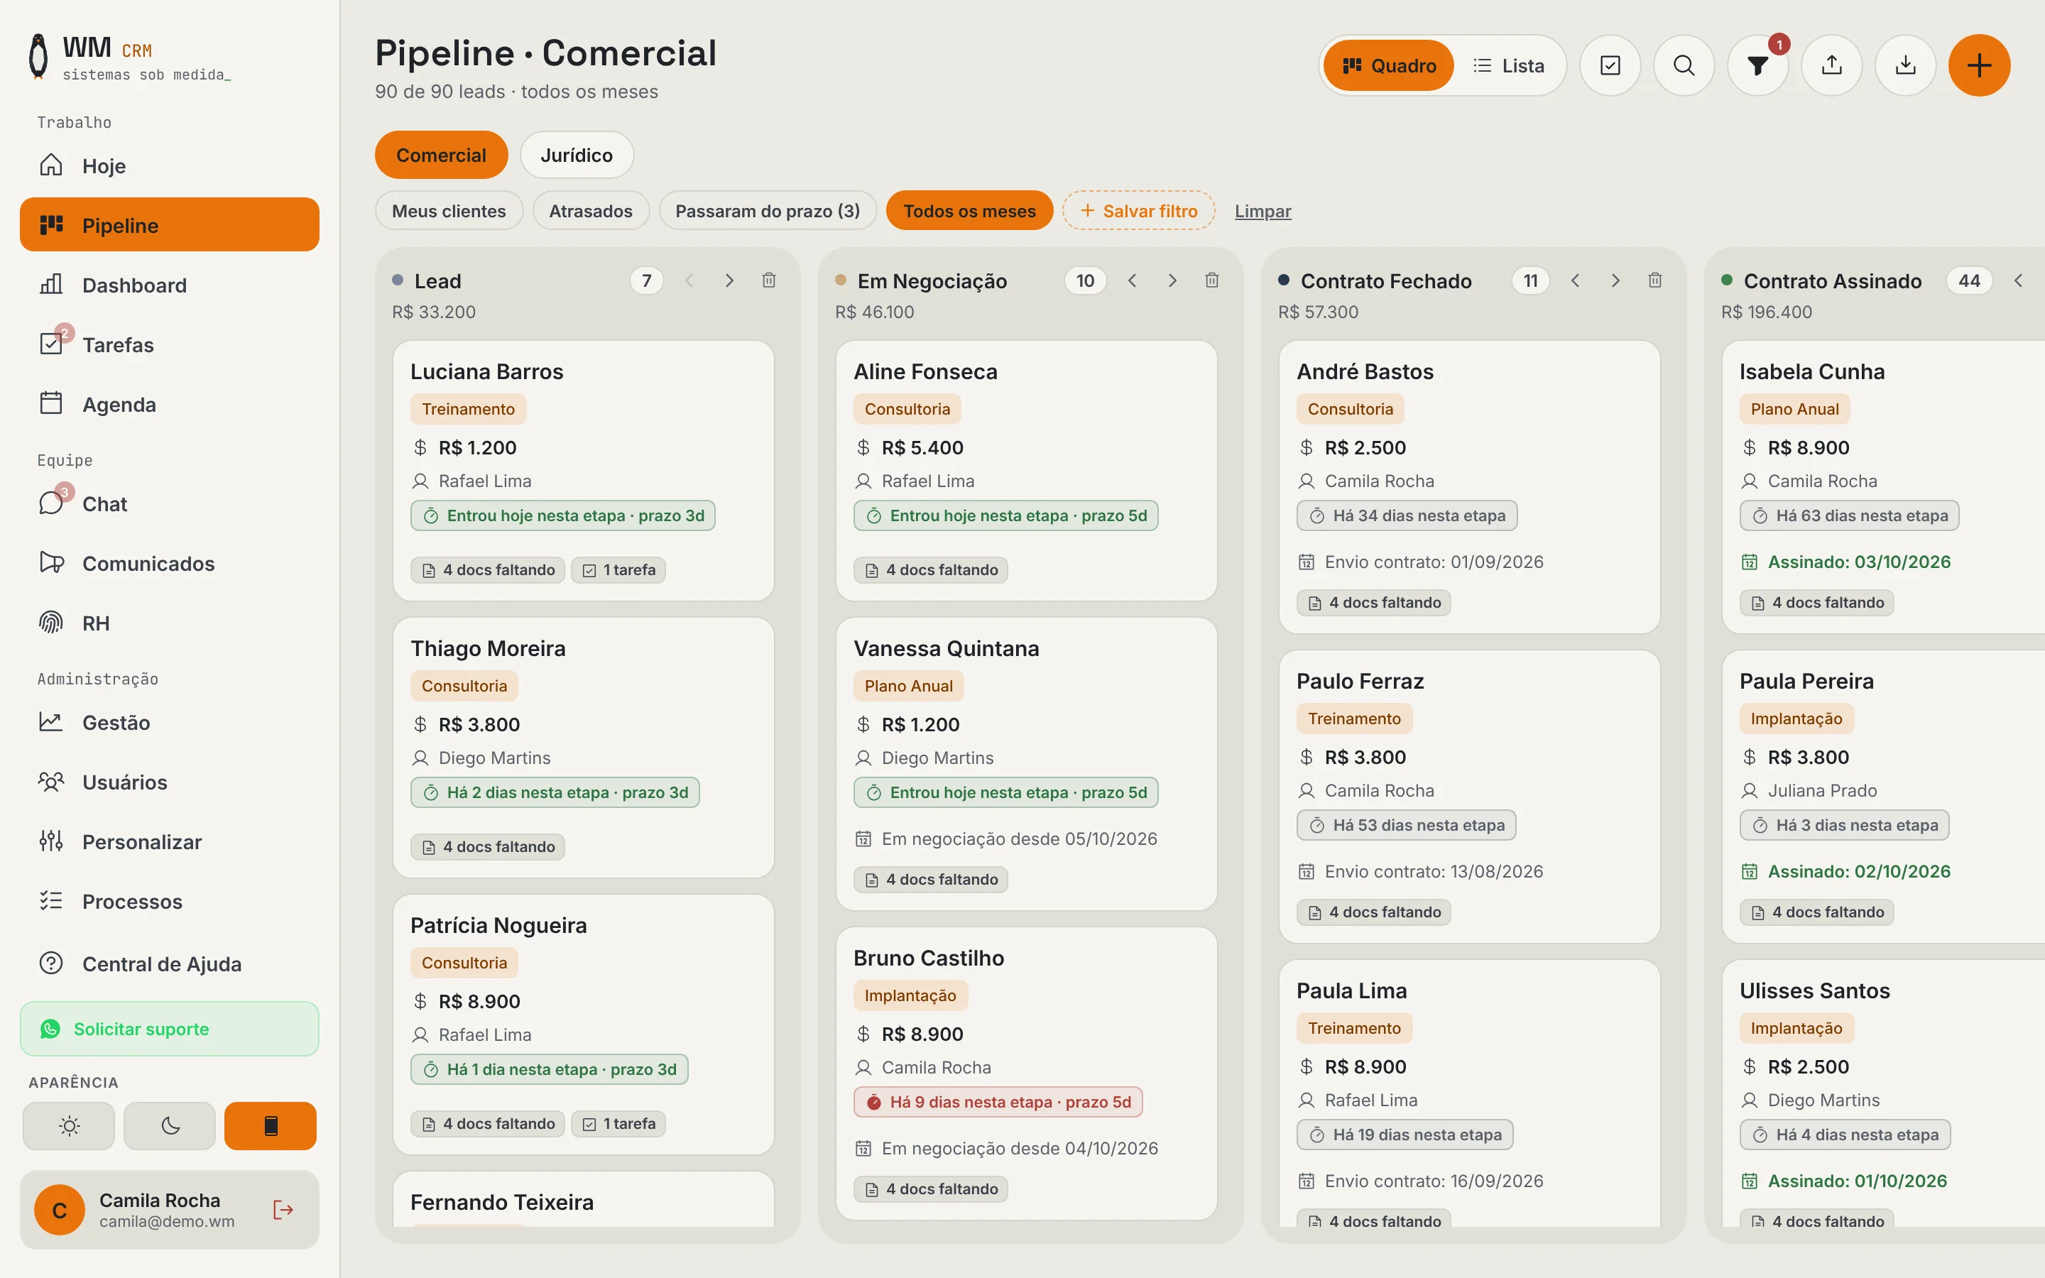2045x1278 pixels.
Task: Move Em Negociação column left chevron
Action: tap(1133, 280)
